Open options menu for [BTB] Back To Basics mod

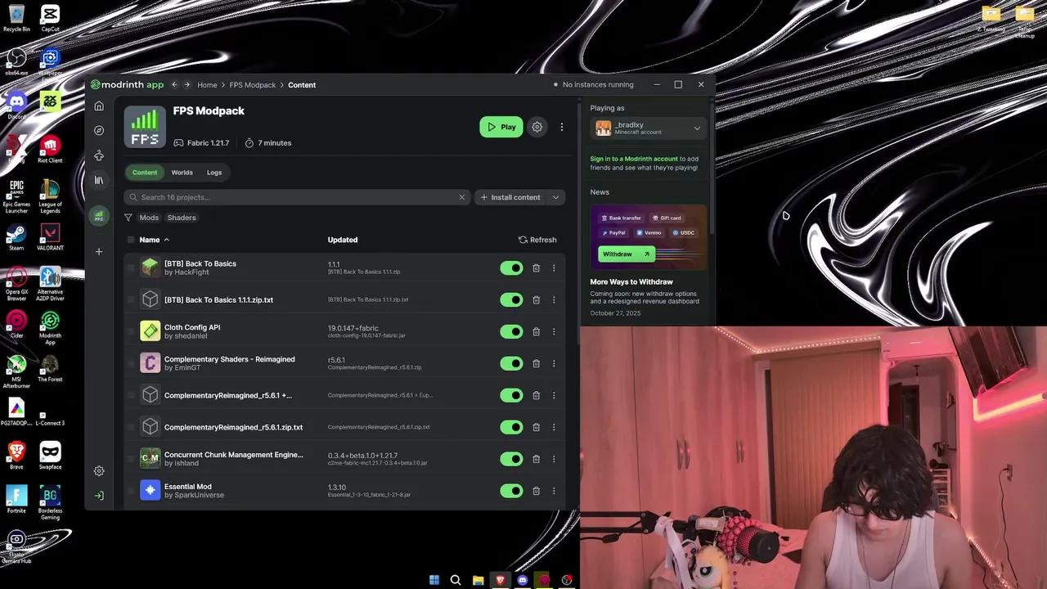(554, 268)
